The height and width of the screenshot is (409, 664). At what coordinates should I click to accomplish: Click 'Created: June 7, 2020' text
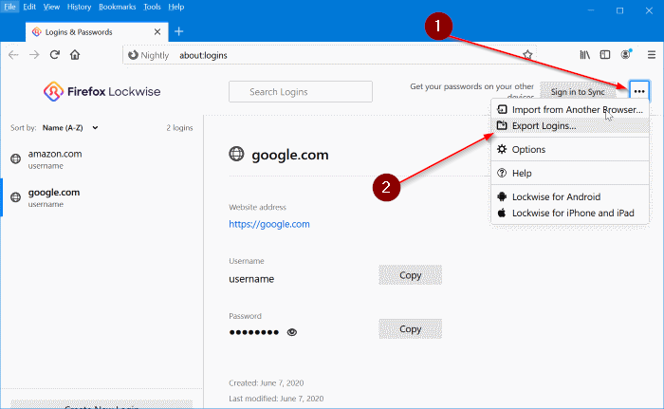click(x=267, y=382)
